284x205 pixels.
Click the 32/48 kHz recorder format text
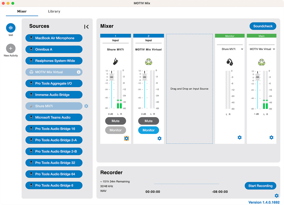(x=106, y=186)
